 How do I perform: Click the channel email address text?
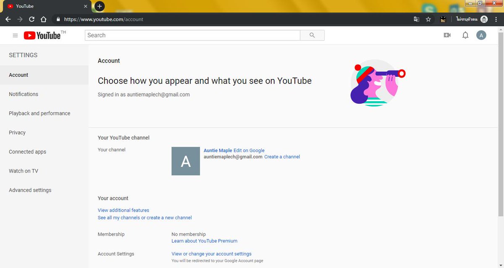pos(233,157)
